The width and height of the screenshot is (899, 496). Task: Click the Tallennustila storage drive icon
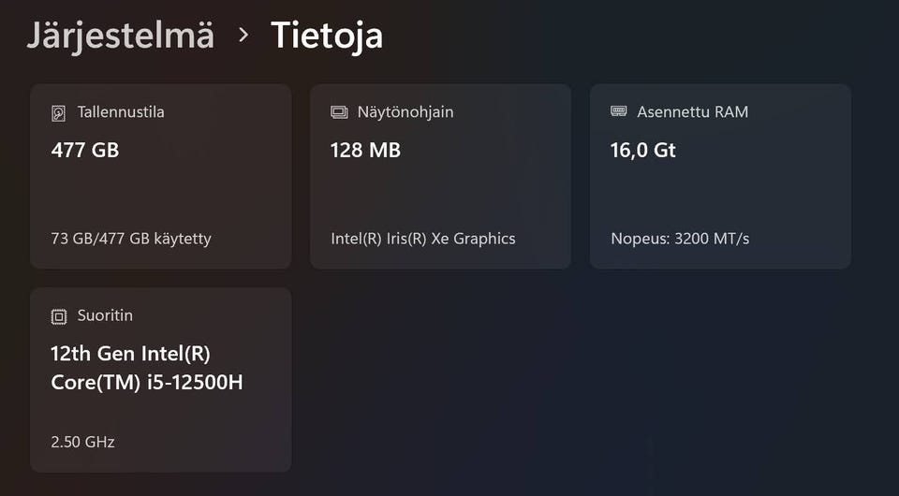point(59,113)
